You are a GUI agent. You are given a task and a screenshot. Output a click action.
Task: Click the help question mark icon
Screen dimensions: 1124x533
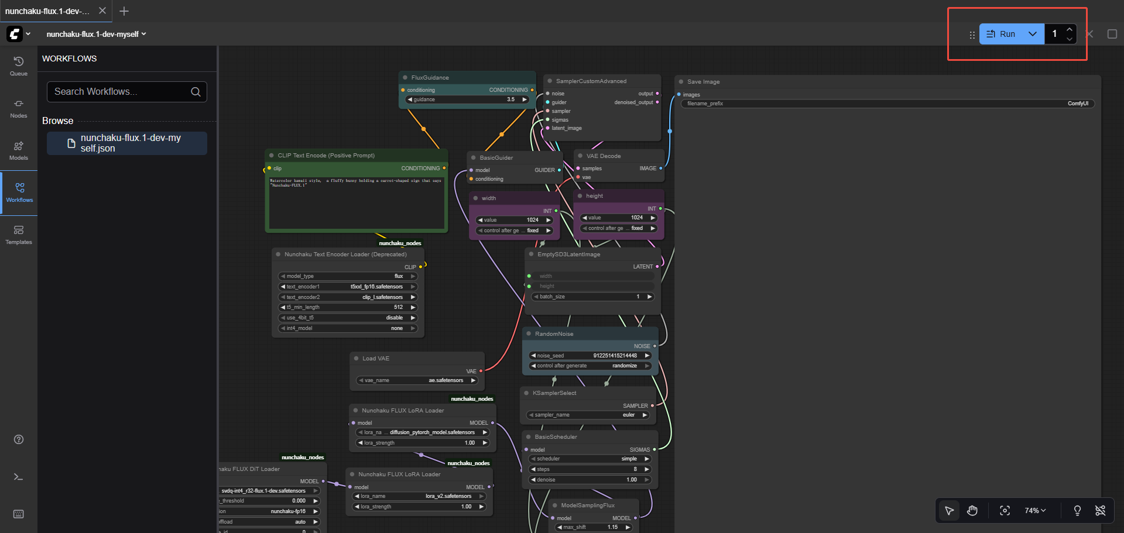(19, 439)
